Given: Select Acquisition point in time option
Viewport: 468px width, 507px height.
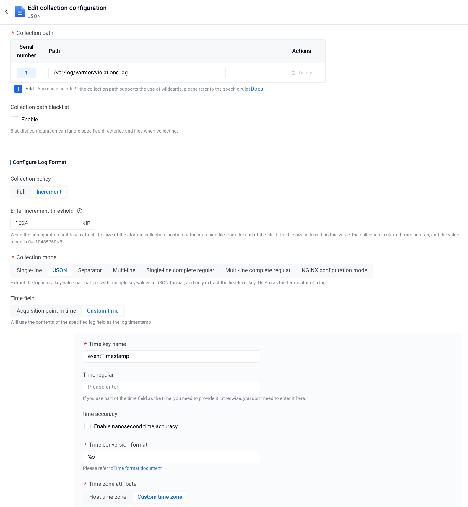Looking at the screenshot, I should tap(46, 311).
